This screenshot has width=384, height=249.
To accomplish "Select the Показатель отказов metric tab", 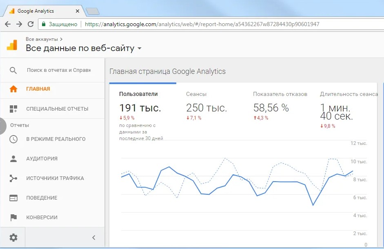I will coord(280,94).
